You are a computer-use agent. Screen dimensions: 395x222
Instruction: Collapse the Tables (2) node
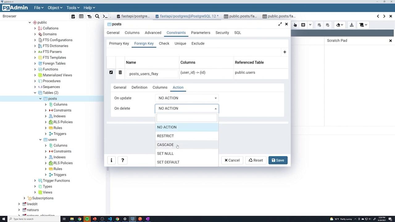[35, 93]
